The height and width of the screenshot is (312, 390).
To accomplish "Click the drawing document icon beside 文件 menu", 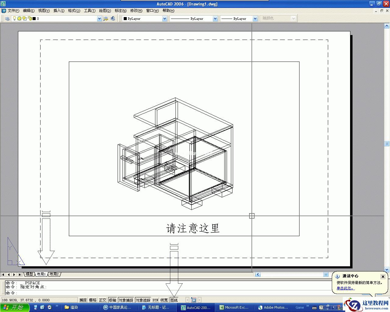I will pos(4,11).
